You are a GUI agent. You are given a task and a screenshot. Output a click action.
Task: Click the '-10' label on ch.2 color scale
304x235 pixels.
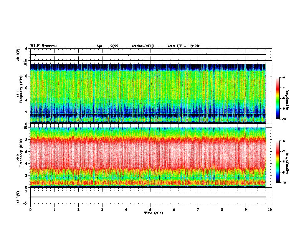(x=284, y=183)
